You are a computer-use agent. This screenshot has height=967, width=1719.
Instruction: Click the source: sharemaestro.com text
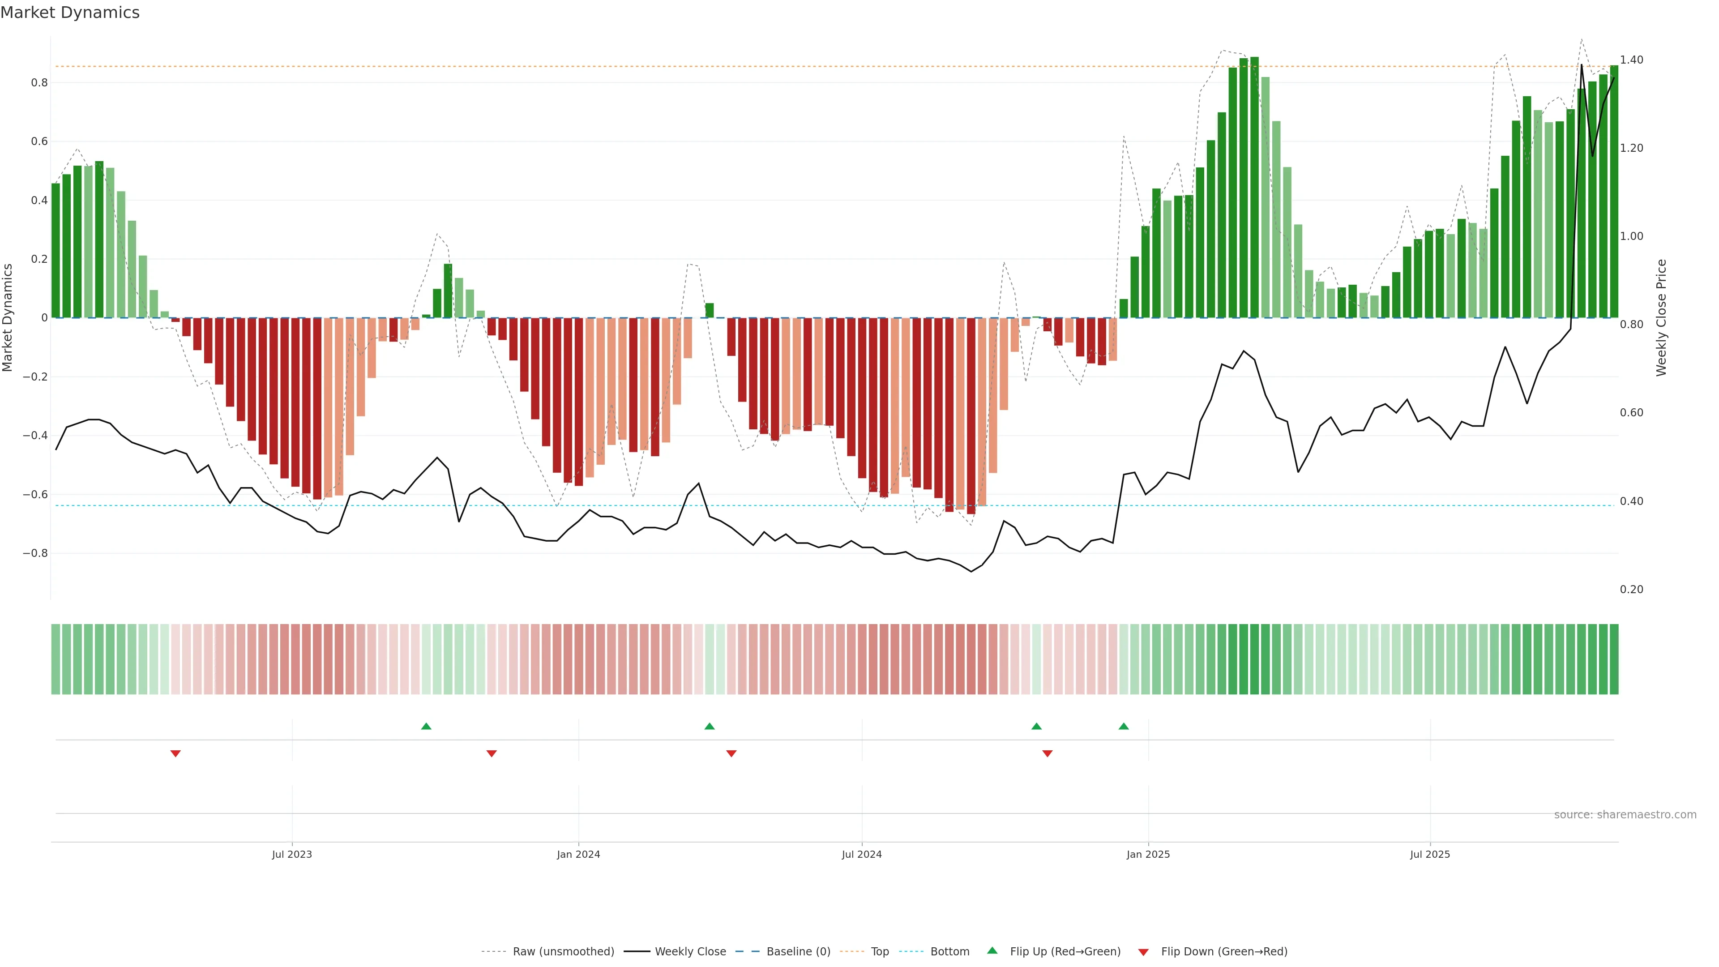(x=1625, y=815)
